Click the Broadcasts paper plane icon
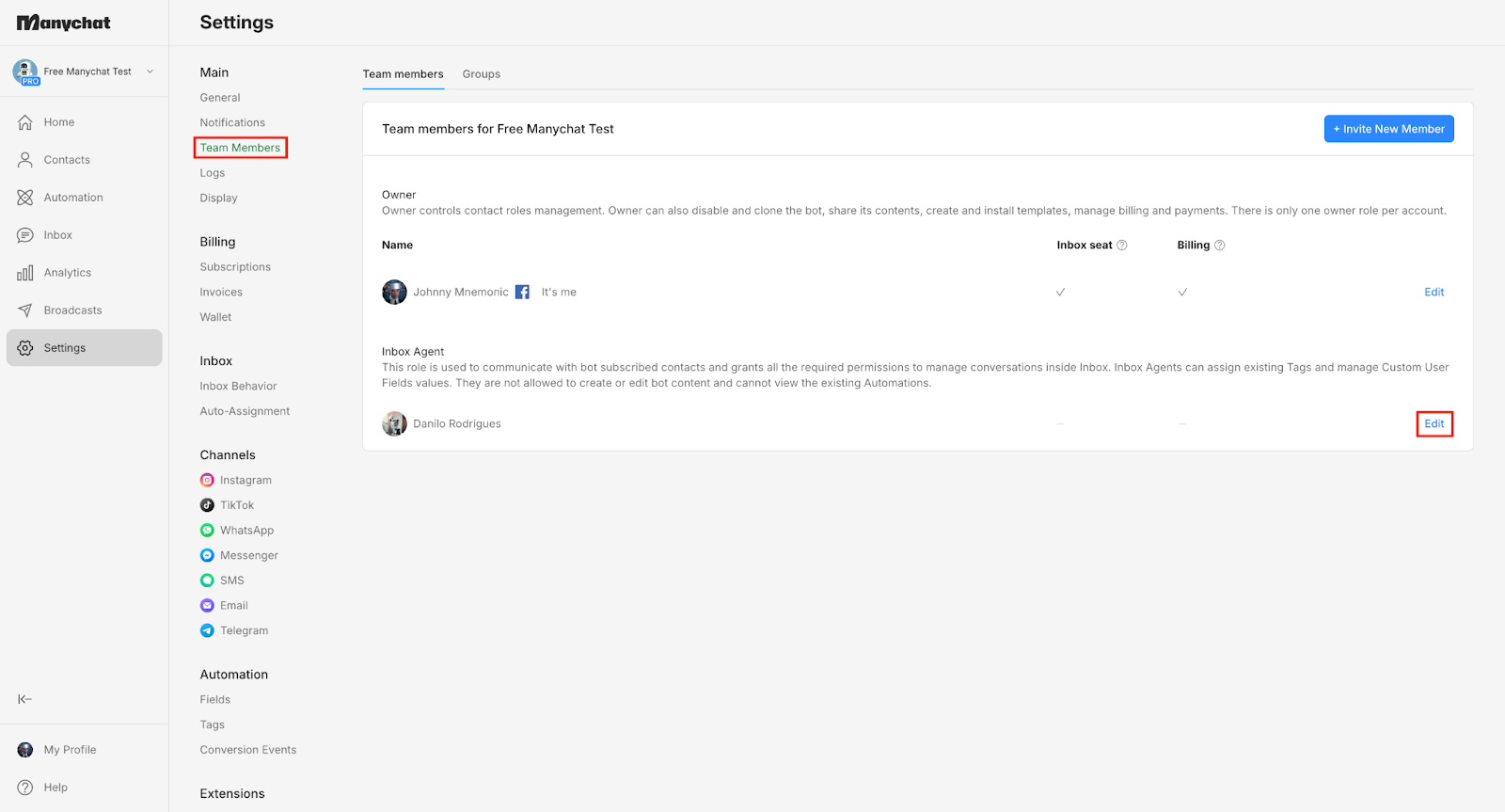 25,310
